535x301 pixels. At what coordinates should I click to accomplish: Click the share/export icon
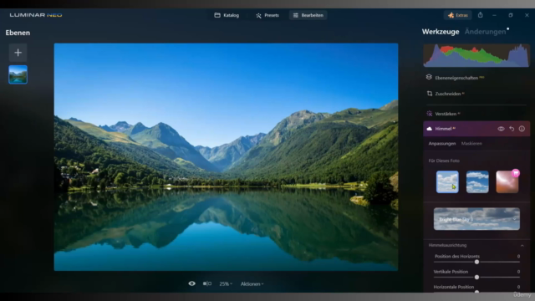480,15
